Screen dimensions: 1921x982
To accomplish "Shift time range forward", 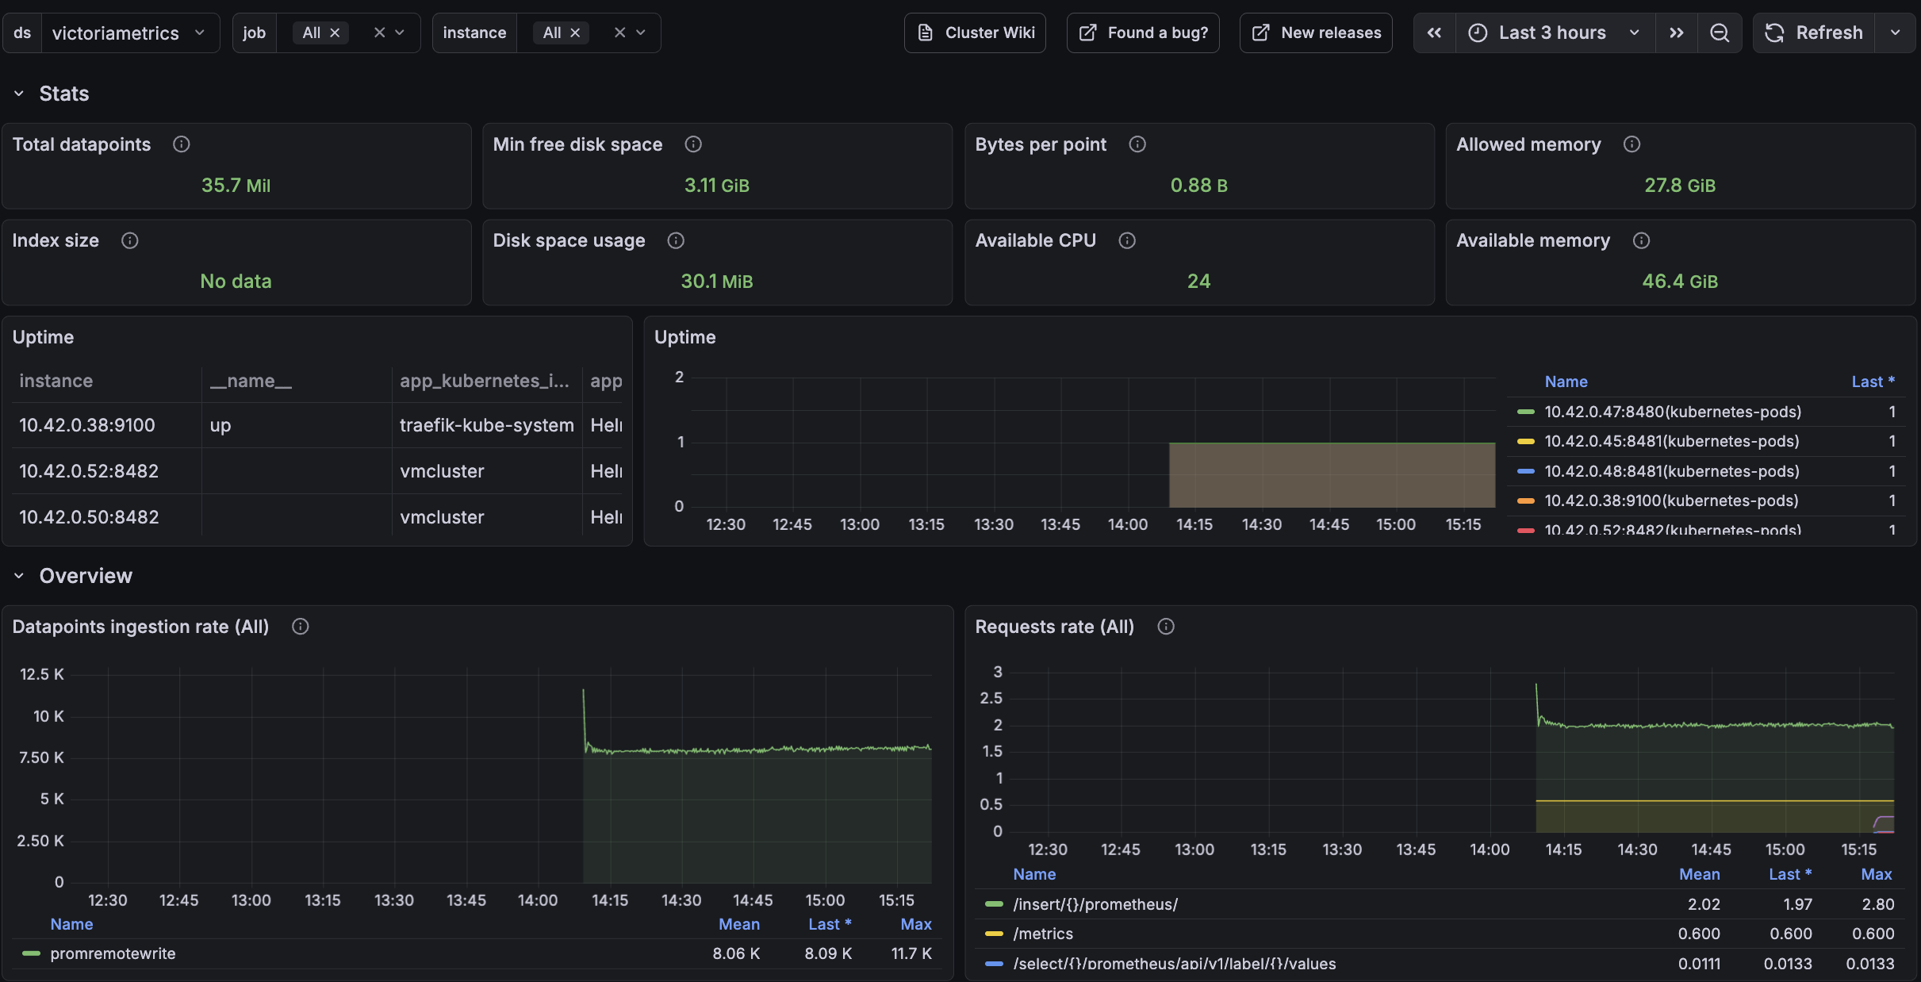I will click(x=1676, y=33).
